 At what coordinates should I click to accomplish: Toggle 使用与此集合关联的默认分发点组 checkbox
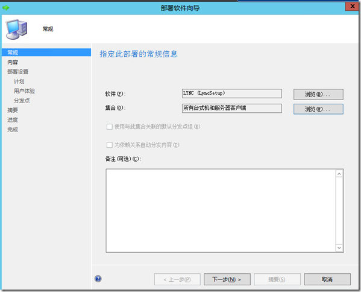coord(109,127)
